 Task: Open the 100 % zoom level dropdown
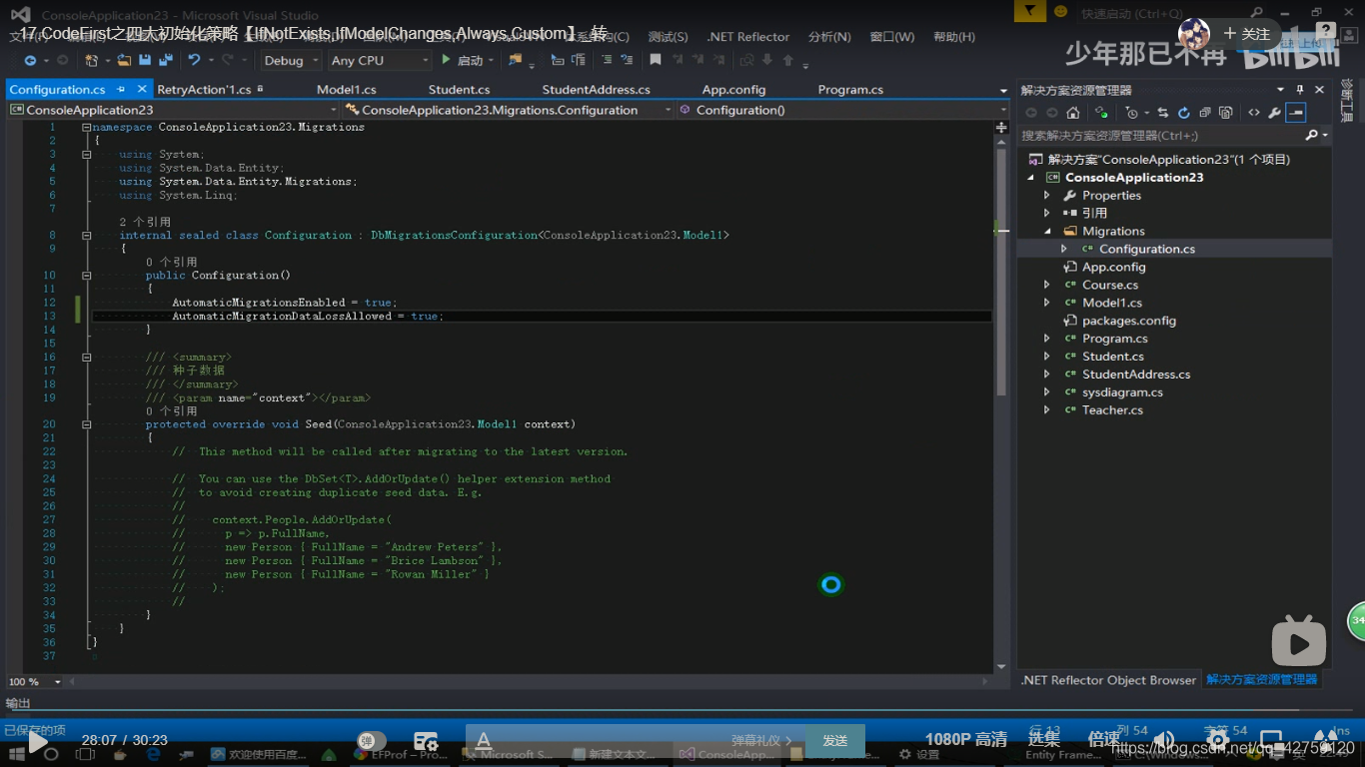34,681
